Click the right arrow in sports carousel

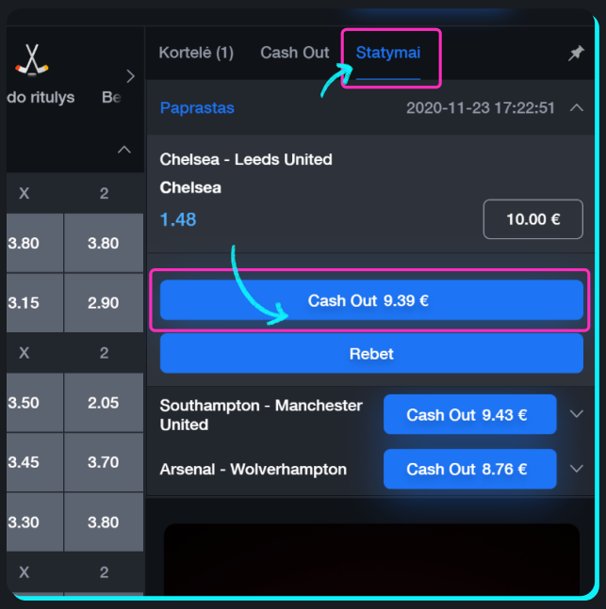pos(131,76)
